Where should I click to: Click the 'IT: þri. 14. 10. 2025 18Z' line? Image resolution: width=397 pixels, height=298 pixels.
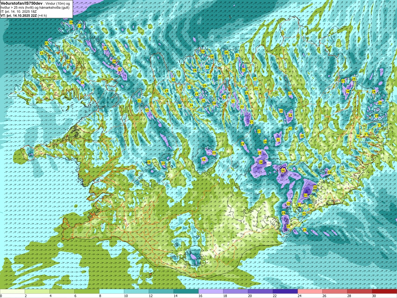19,11
